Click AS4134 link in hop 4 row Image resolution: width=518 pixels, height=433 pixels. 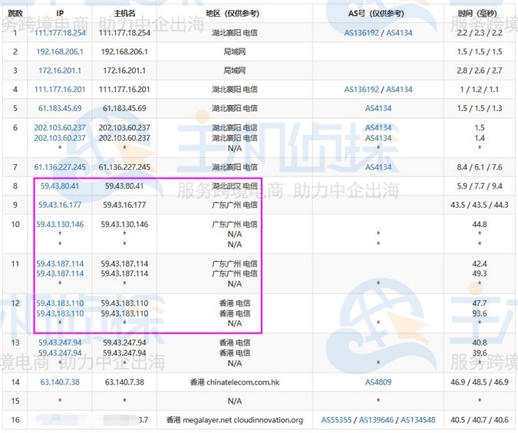pyautogui.click(x=399, y=89)
